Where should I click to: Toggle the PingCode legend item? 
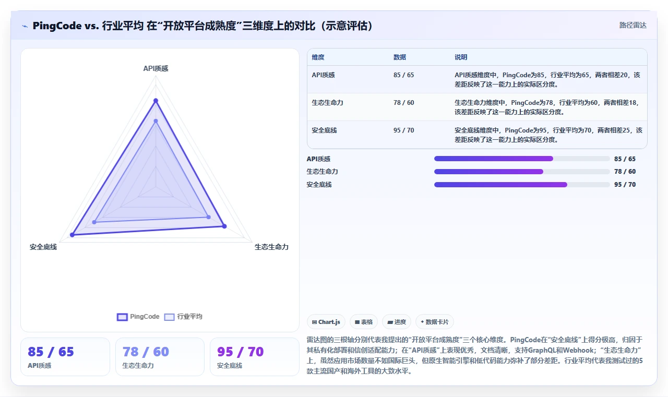pyautogui.click(x=138, y=317)
